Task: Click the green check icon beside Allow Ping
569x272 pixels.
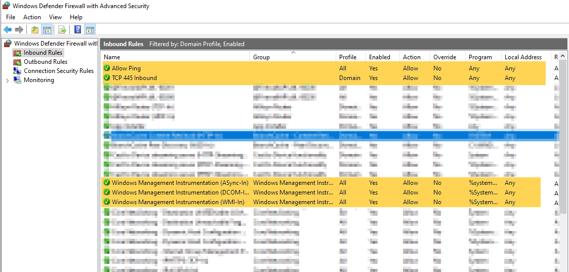Action: click(107, 68)
